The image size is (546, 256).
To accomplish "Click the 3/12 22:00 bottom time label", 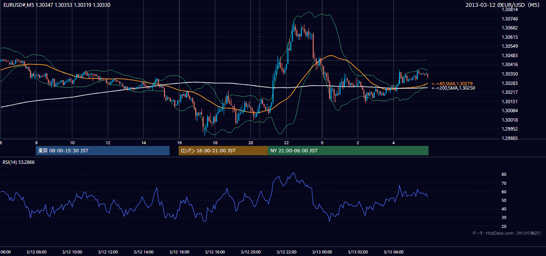I will tap(286, 252).
